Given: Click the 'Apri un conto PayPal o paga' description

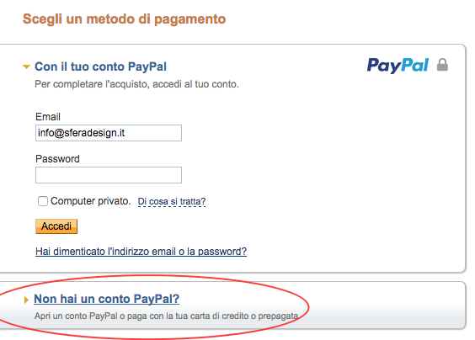Looking at the screenshot, I should click(166, 316).
